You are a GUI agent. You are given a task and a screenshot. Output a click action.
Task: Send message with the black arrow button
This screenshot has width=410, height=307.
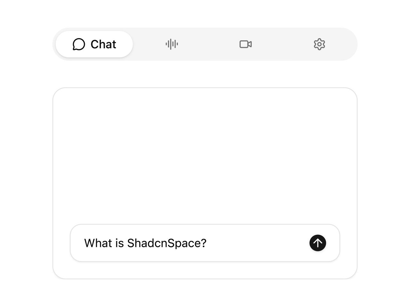[318, 243]
